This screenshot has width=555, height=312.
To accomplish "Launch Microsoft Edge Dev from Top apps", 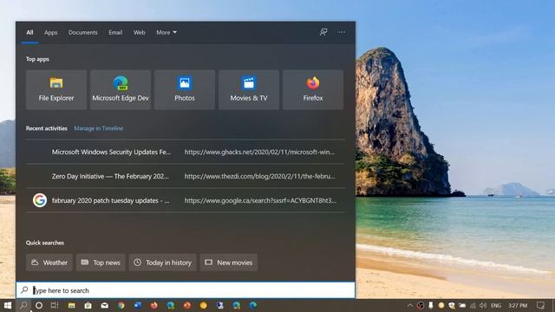I will point(121,90).
